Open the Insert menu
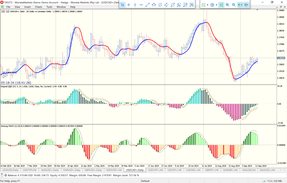This screenshot has width=287, height=183. (27, 7)
